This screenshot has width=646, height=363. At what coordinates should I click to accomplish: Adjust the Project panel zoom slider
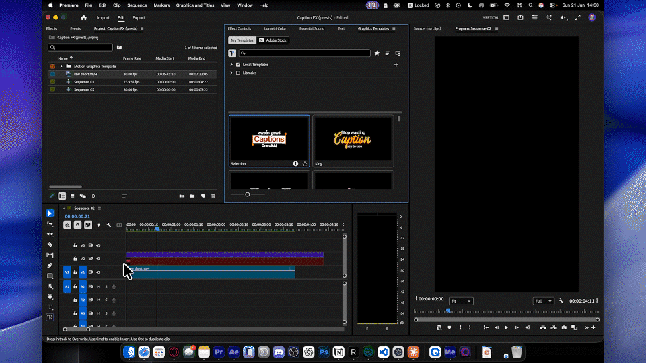[x=93, y=196]
